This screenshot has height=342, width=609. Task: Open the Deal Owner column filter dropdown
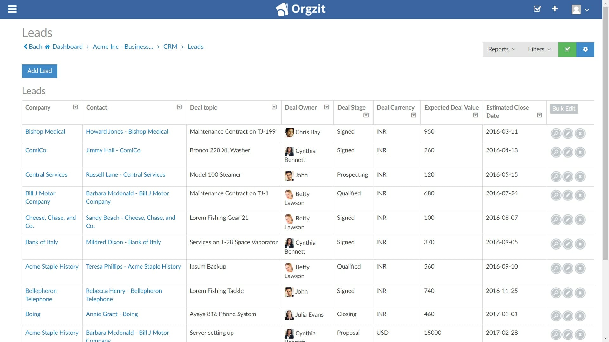pyautogui.click(x=327, y=107)
